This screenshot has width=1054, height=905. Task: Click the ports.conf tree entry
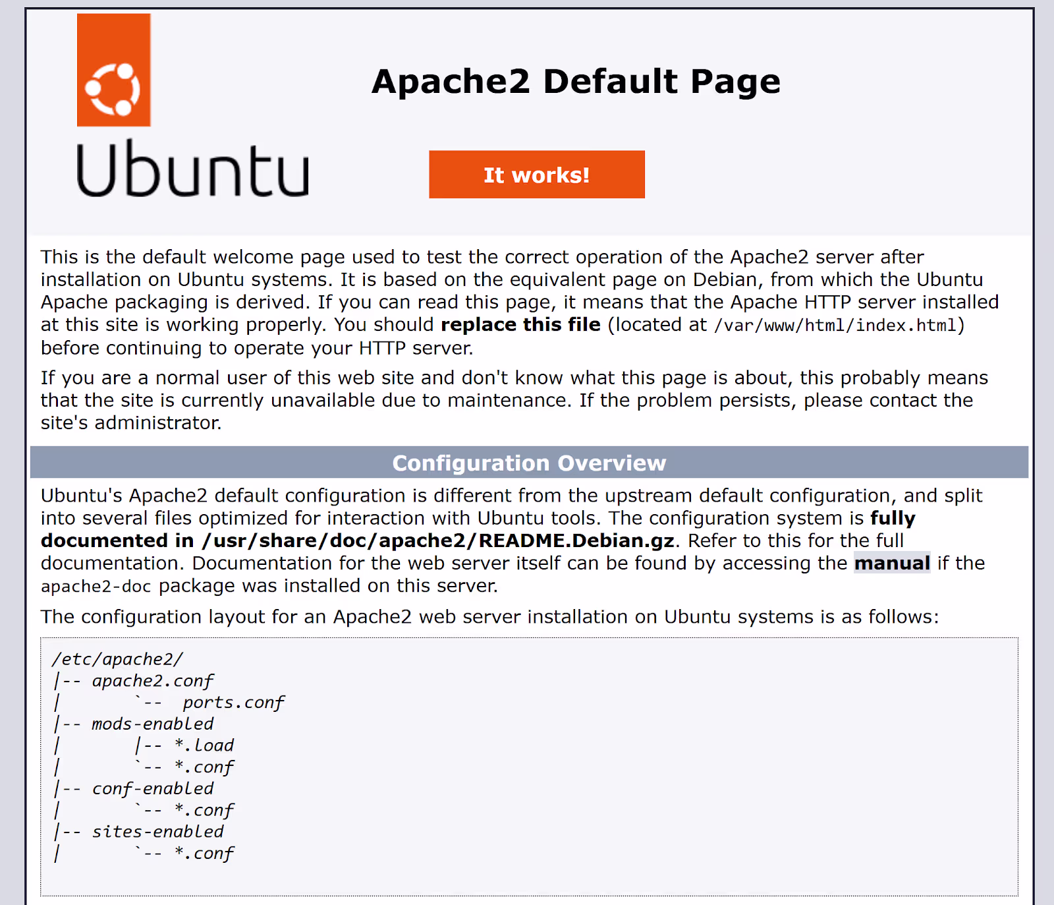click(x=234, y=703)
